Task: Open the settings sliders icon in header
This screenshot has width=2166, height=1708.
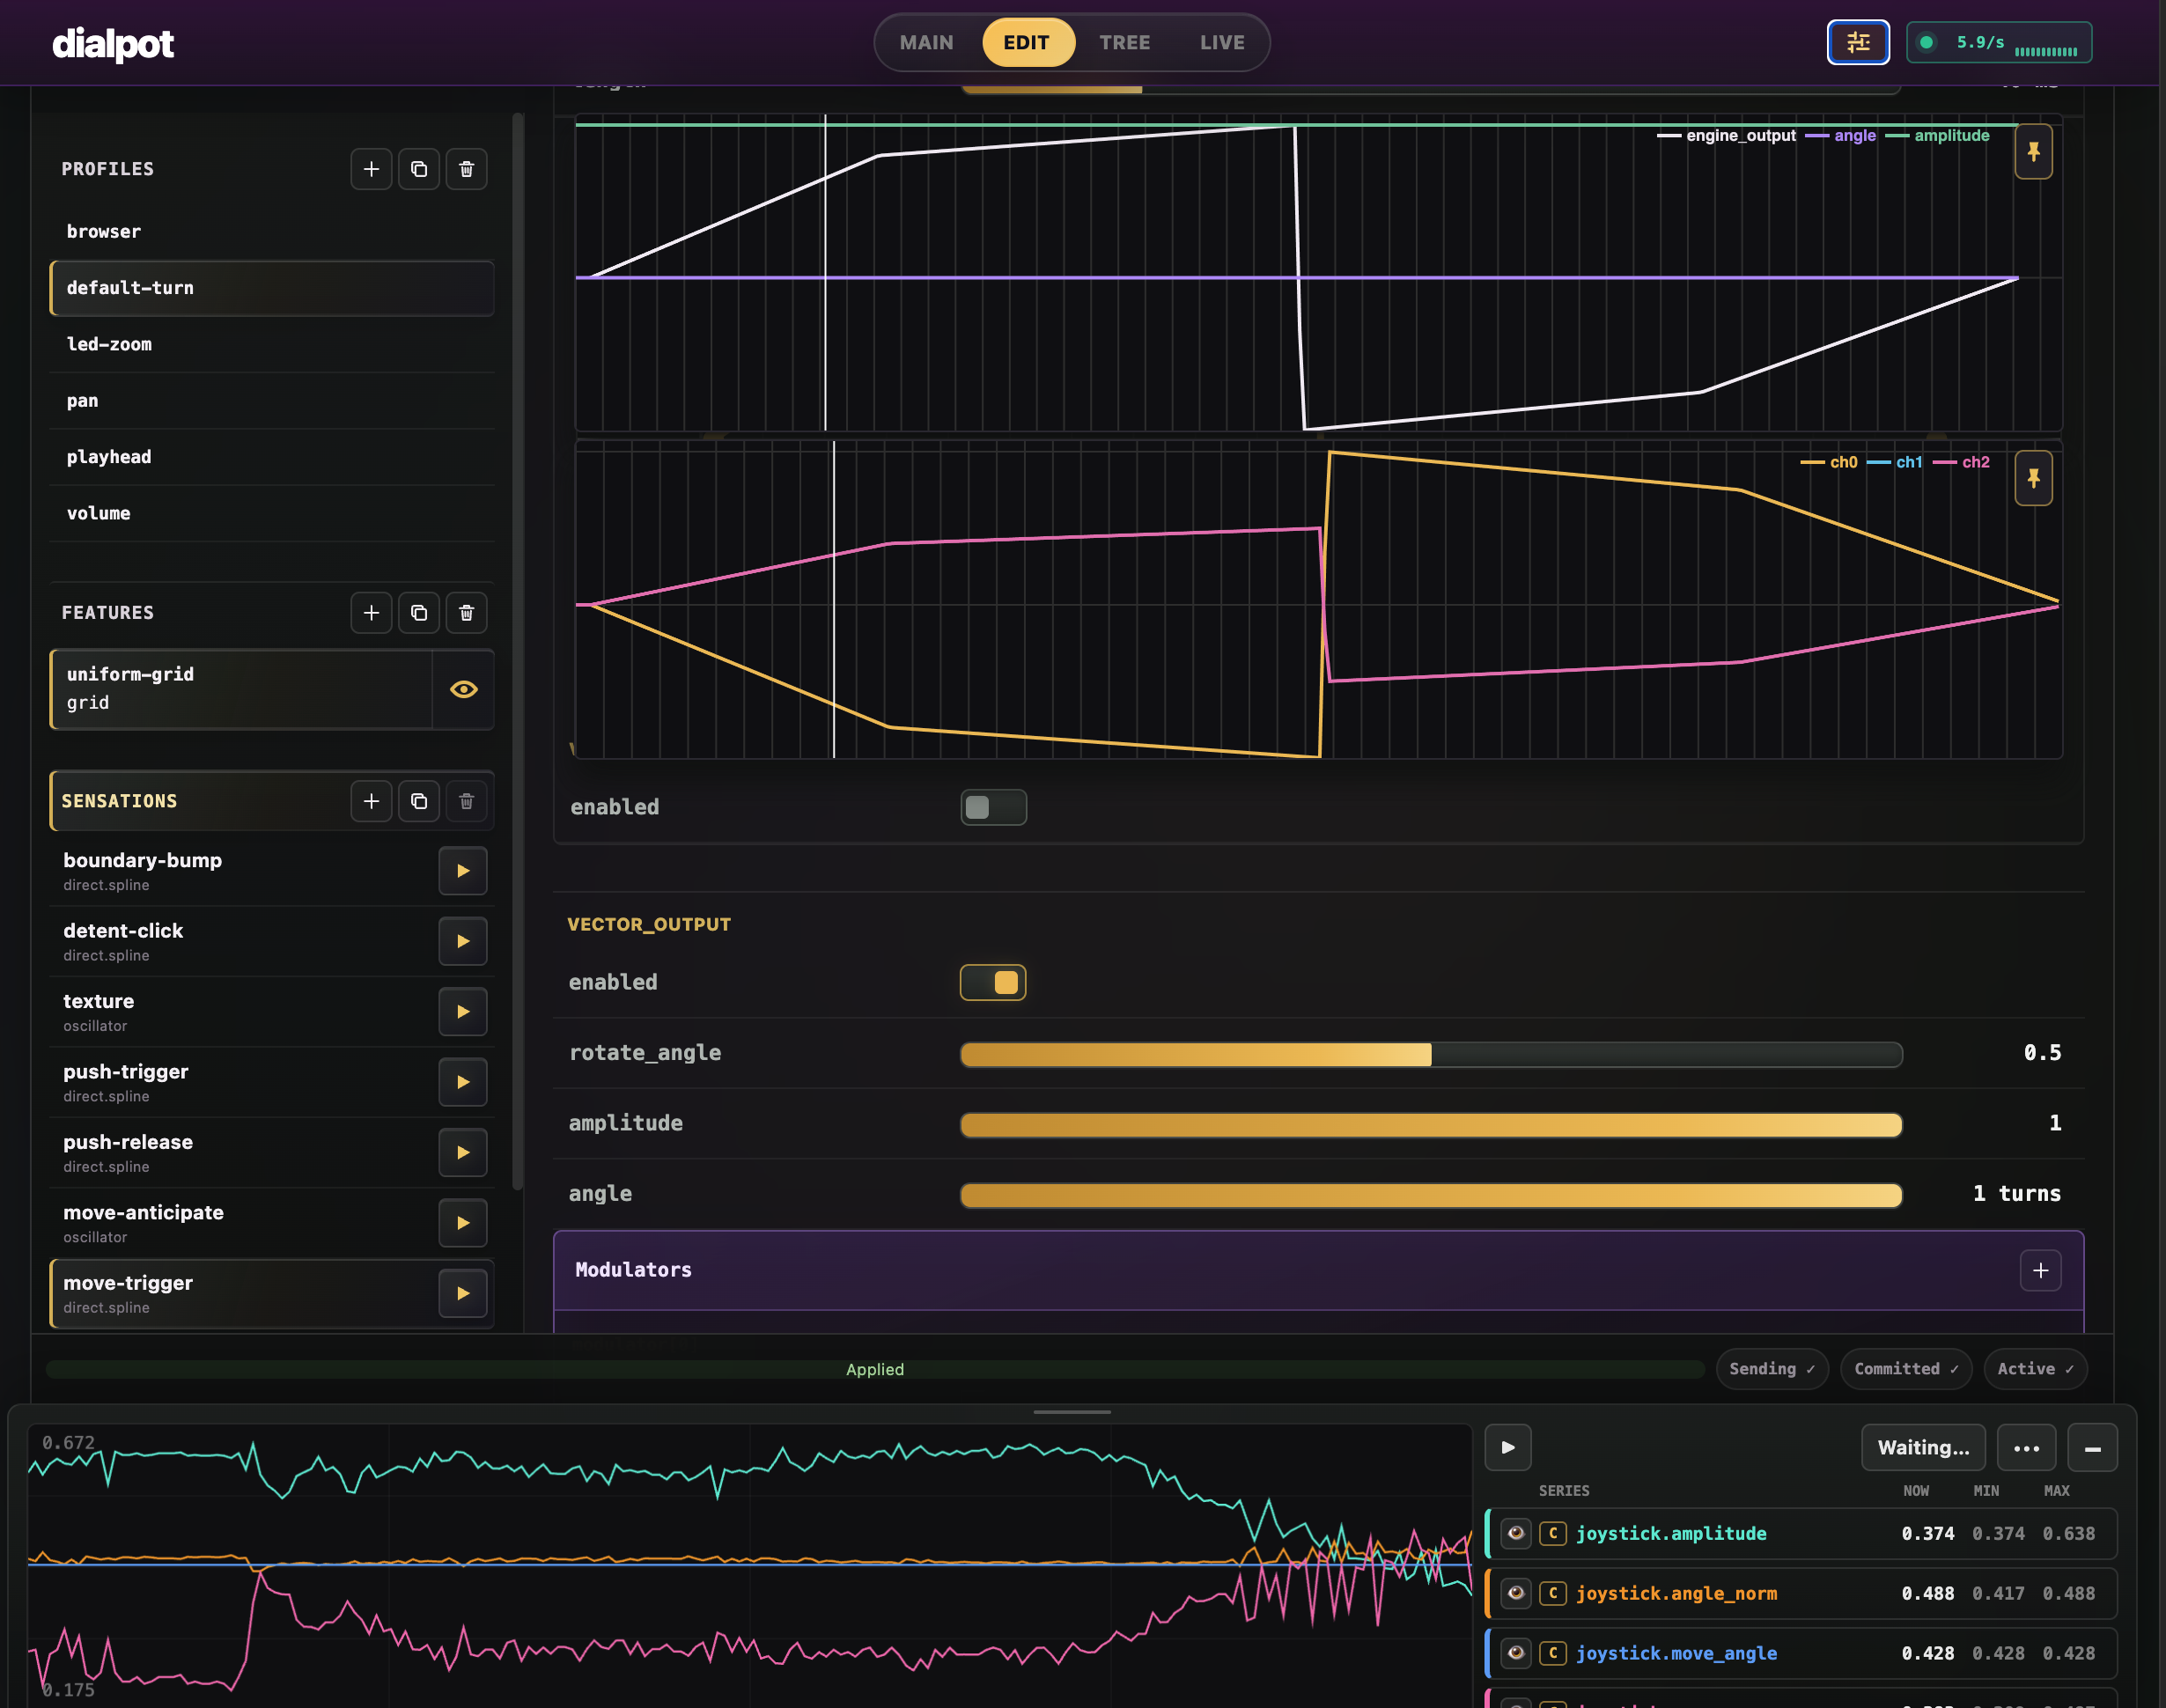Action: coord(1858,42)
